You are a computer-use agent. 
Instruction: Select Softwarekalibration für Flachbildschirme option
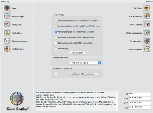pyautogui.click(x=56, y=37)
